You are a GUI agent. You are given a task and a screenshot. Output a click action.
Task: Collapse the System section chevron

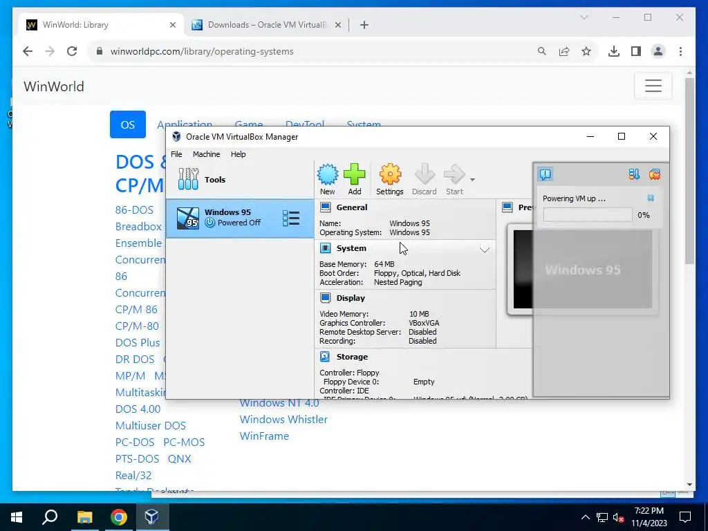coord(485,250)
